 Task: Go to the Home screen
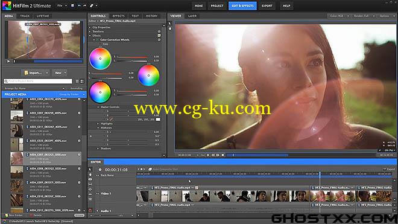point(199,6)
